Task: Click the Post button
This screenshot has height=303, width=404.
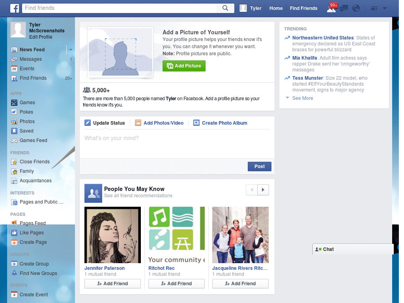Action: pos(260,166)
